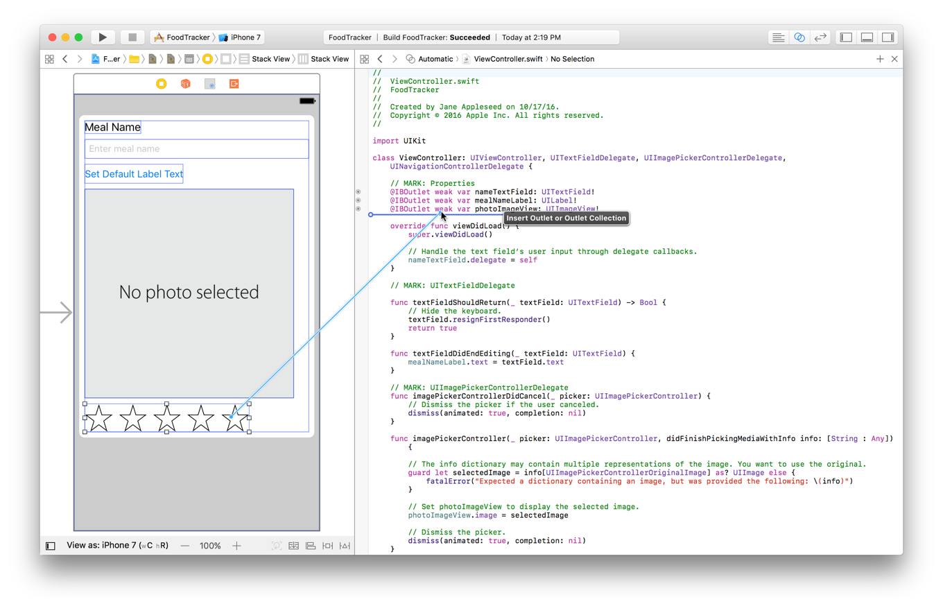Zoom in the canvas with plus button
Screen dimensions: 943x606
pyautogui.click(x=236, y=546)
